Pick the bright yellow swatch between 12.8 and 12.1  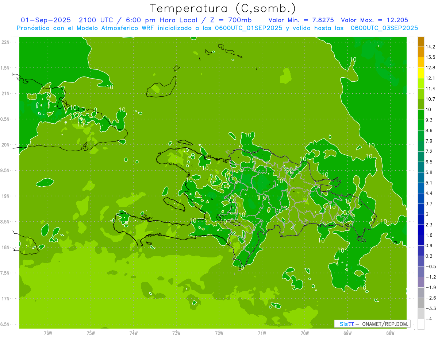pos(421,73)
